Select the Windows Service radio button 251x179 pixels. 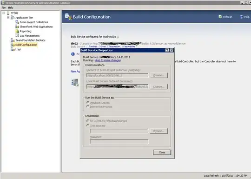coord(87,102)
